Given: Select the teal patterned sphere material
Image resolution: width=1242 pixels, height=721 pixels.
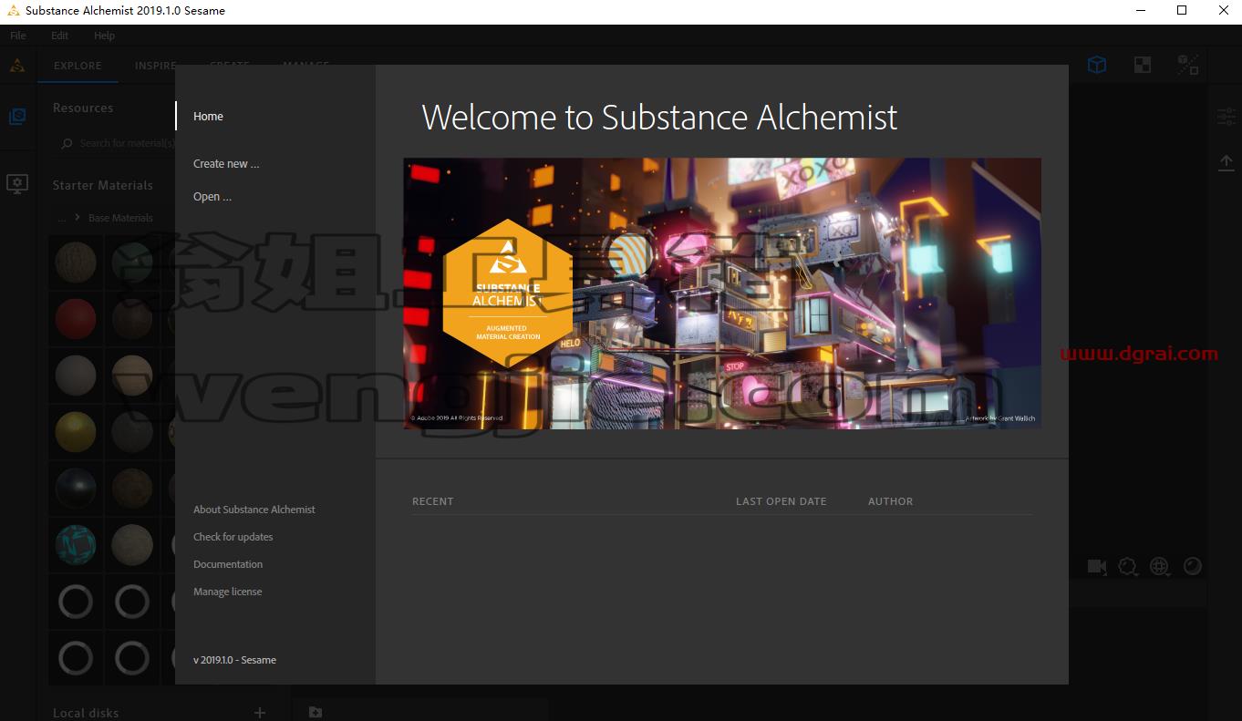Looking at the screenshot, I should click(x=76, y=545).
